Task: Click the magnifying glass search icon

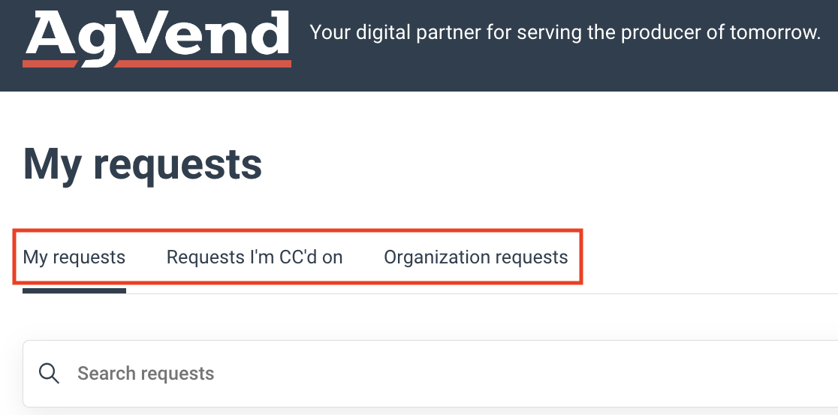Action: point(49,373)
